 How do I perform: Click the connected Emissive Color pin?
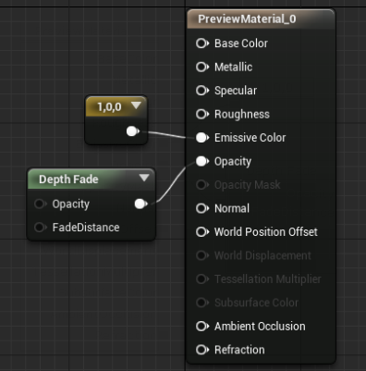pyautogui.click(x=202, y=138)
